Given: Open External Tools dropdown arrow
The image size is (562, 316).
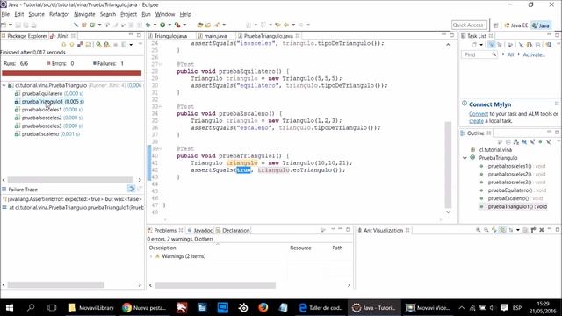Looking at the screenshot, I should [x=184, y=25].
